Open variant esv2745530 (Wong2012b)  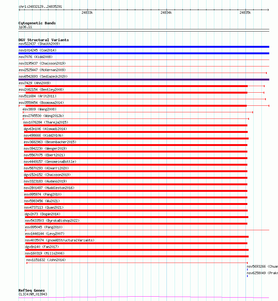click(43, 116)
